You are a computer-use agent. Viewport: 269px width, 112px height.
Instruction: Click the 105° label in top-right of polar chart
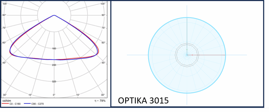click(103, 4)
